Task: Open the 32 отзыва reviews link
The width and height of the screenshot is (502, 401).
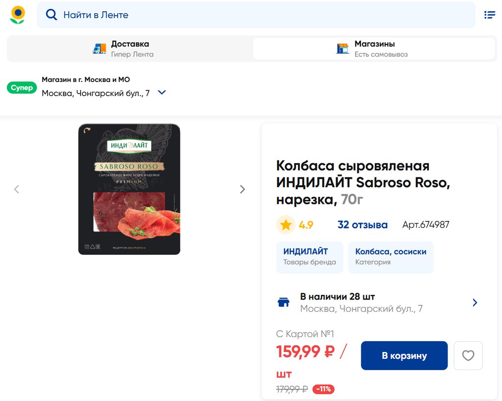Action: (x=362, y=225)
